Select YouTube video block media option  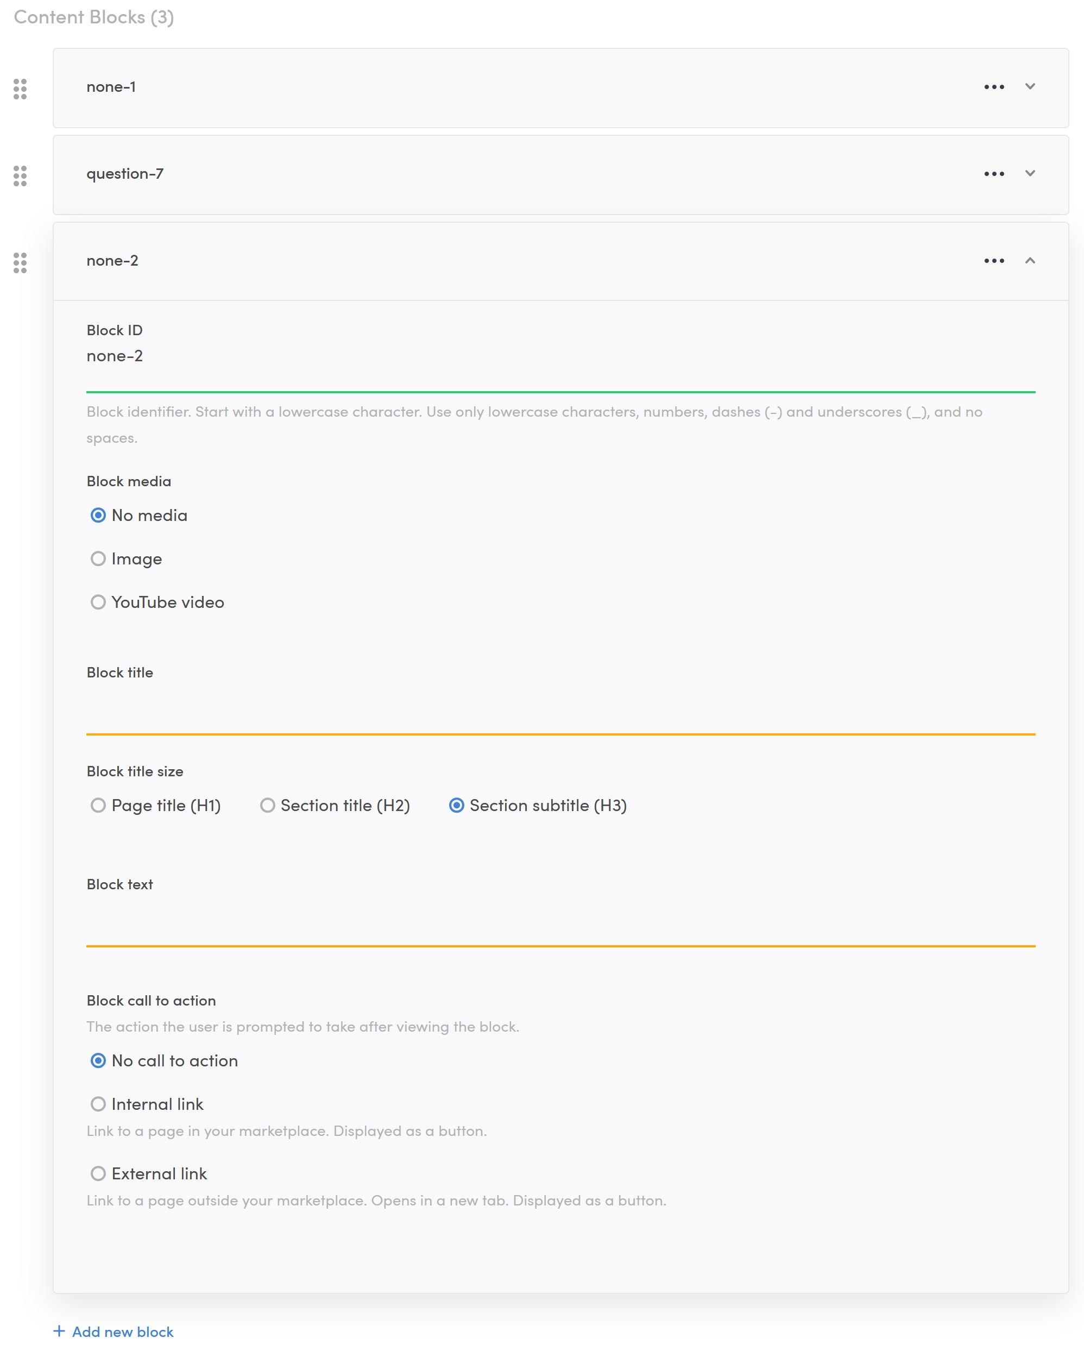pyautogui.click(x=98, y=602)
